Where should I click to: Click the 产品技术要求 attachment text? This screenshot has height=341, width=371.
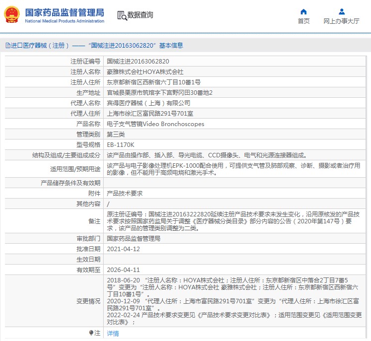tap(124, 193)
